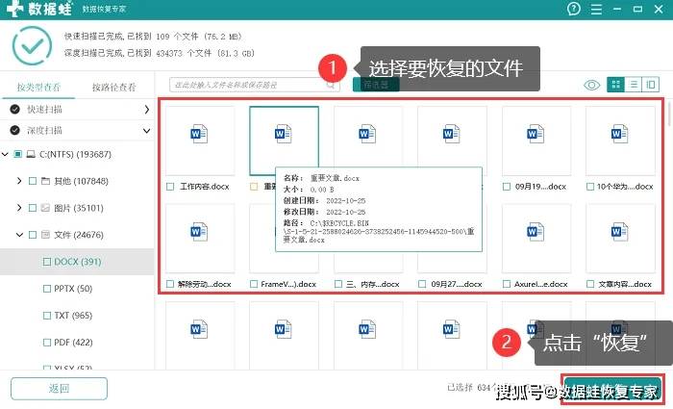Tick the checkbox for Axurel...e.docx

[507, 284]
